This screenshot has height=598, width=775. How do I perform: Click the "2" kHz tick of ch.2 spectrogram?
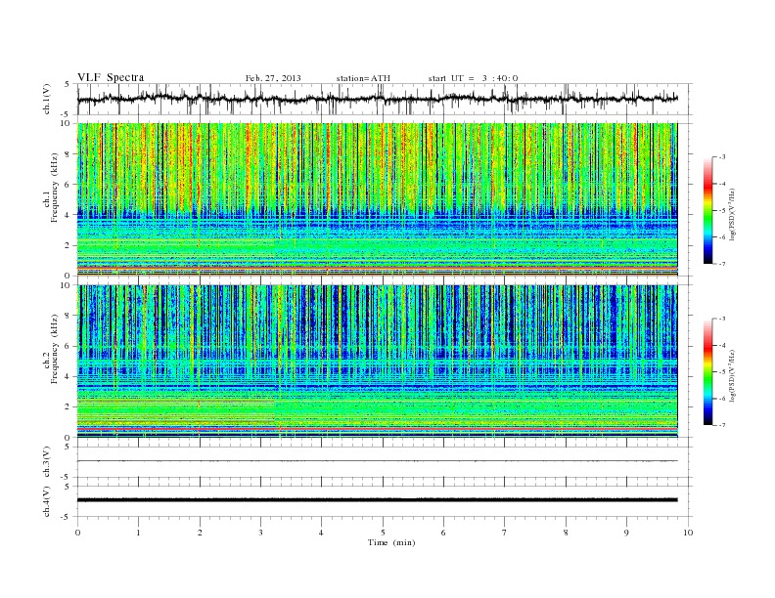(x=68, y=407)
